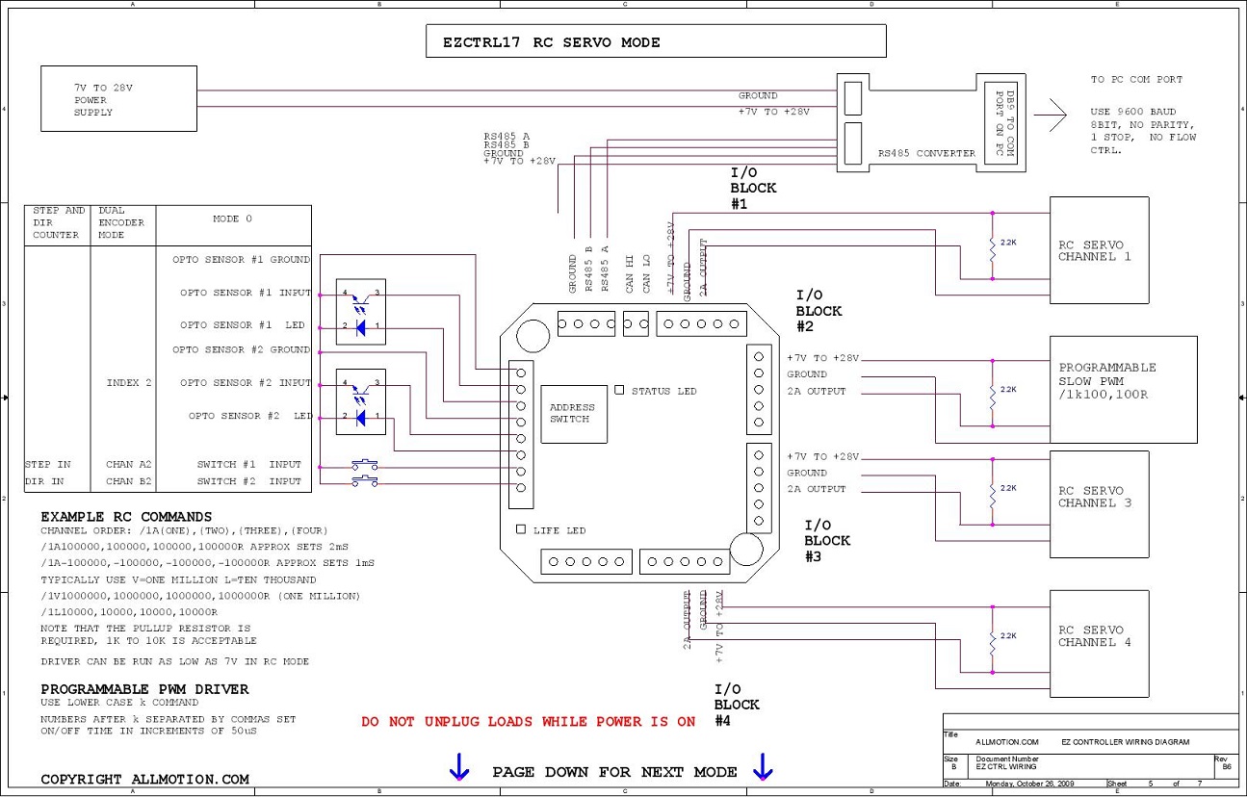This screenshot has height=797, width=1247.
Task: Click the MODE 0 table header
Action: pos(232,219)
